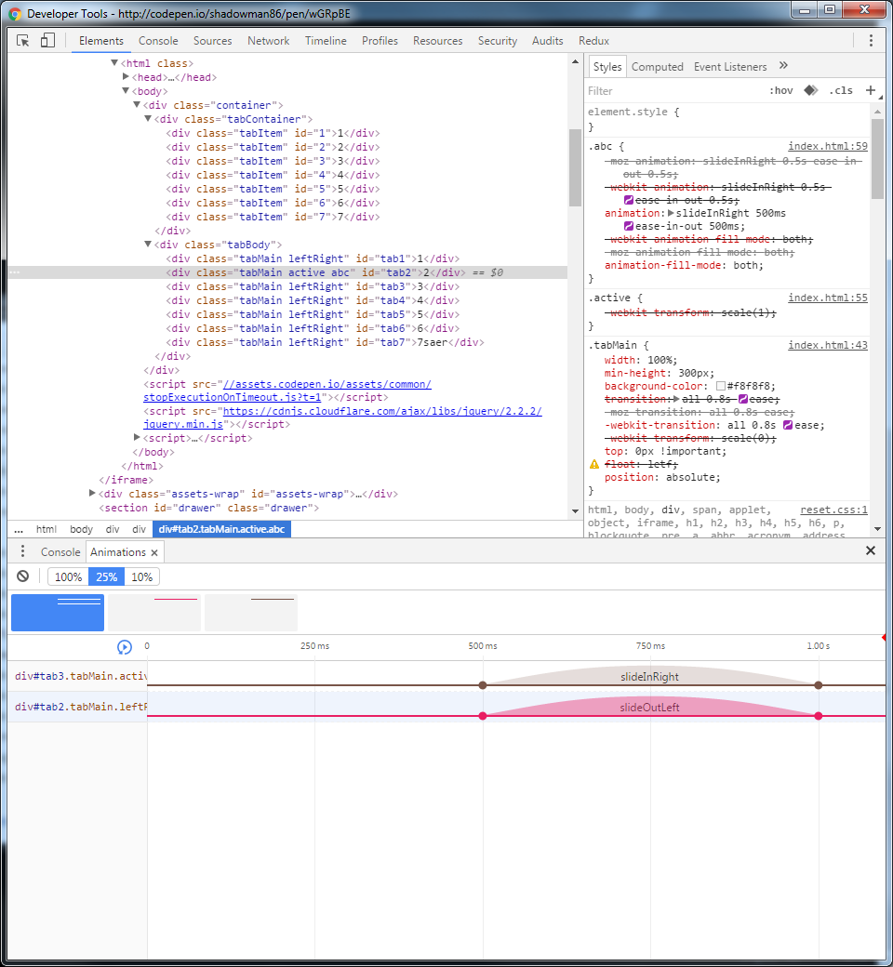The image size is (893, 967).
Task: Select the second animation group thumbnail
Action: click(154, 613)
